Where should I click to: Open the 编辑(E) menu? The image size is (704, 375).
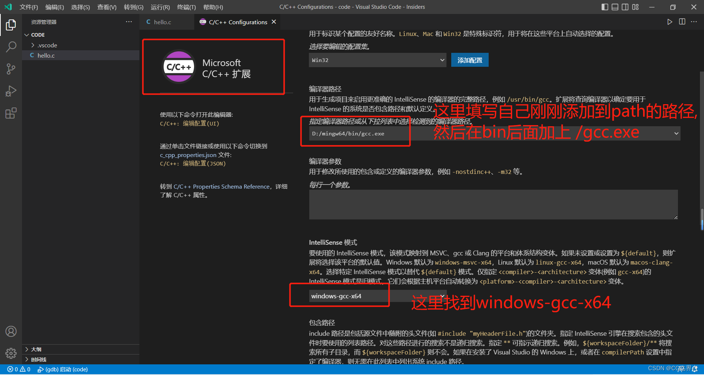pos(55,7)
